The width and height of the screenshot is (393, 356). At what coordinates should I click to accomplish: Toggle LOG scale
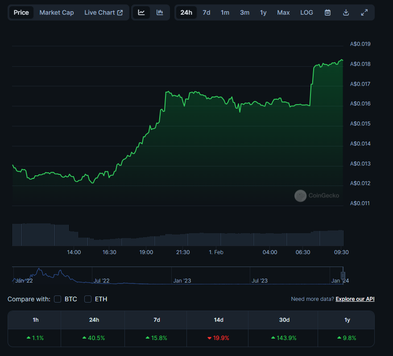coord(306,12)
